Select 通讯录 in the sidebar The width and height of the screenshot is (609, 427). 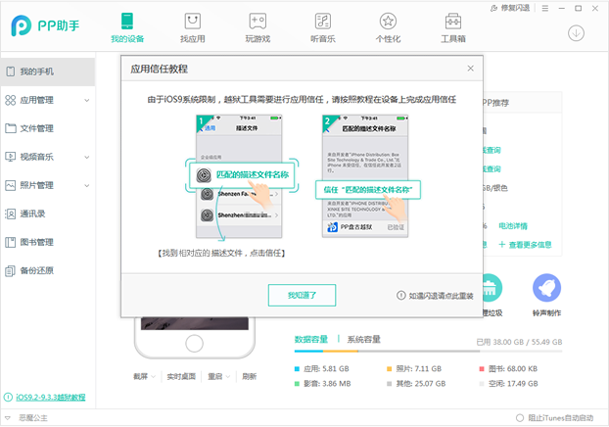[x=47, y=213]
